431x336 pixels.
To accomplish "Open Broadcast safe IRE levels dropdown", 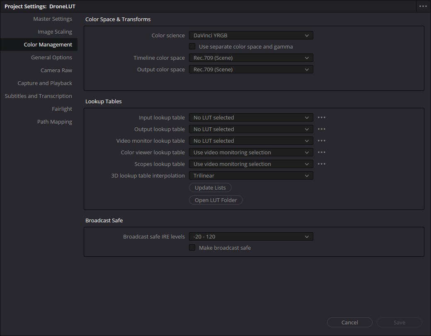I will click(251, 236).
